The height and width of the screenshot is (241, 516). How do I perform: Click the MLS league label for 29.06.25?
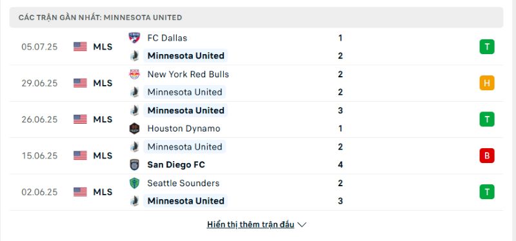(x=103, y=83)
